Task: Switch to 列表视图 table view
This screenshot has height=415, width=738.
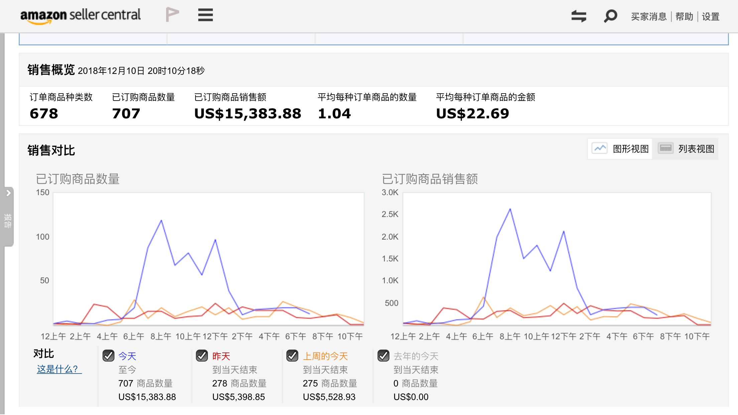Action: [x=686, y=149]
